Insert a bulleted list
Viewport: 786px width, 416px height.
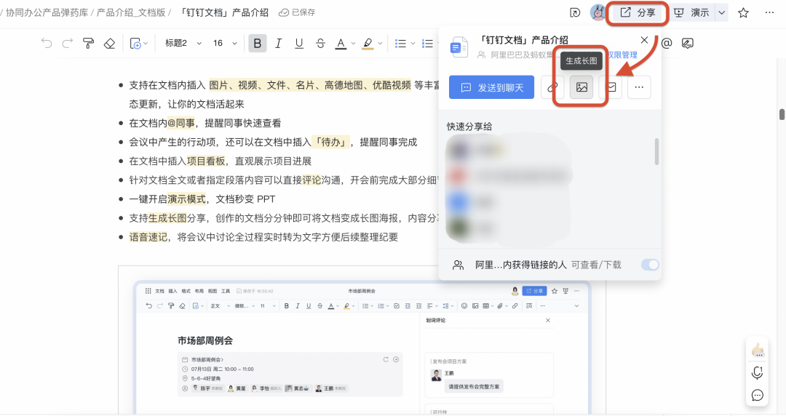tap(400, 44)
